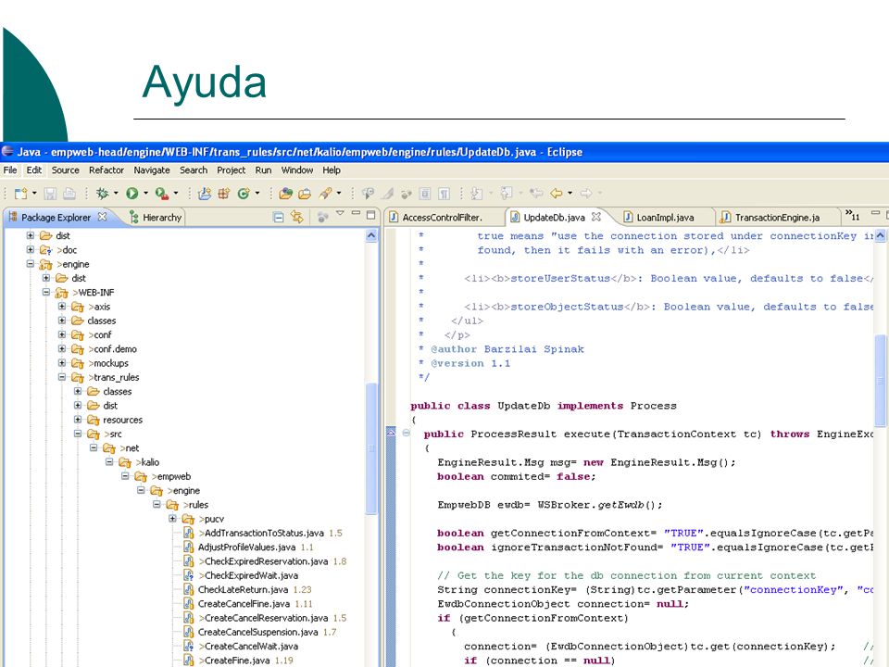Switch to the Hierarchy view tab
Viewport: 889px width, 667px height.
coord(156,217)
